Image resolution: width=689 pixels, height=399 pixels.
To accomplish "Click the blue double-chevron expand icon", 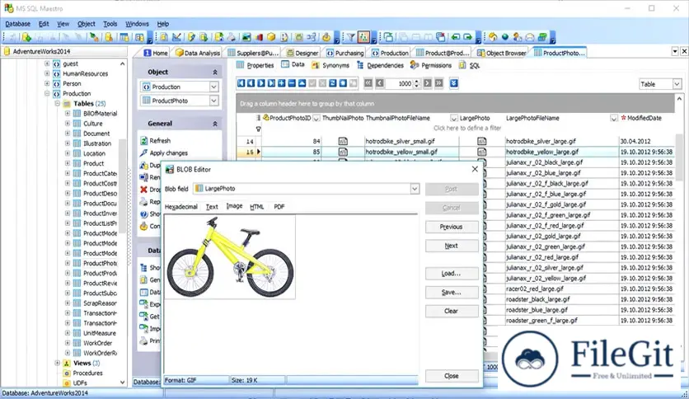I will point(454,83).
